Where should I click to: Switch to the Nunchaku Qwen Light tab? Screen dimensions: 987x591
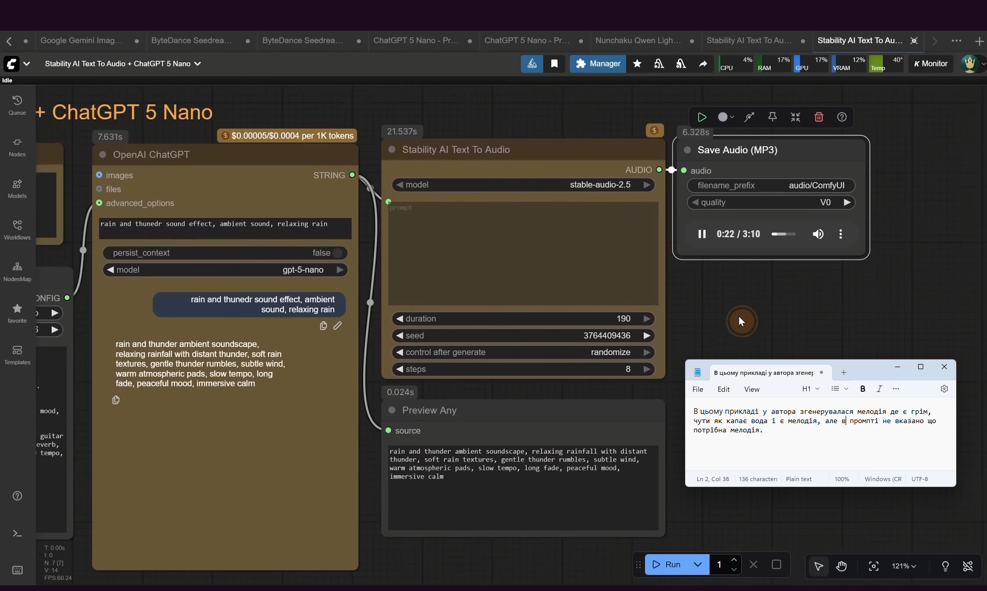[638, 41]
